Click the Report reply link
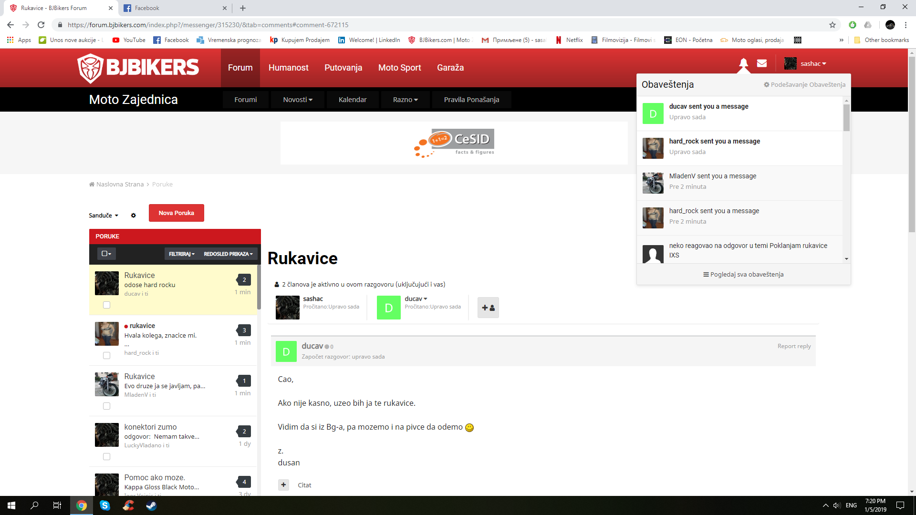The image size is (916, 515). (x=794, y=346)
